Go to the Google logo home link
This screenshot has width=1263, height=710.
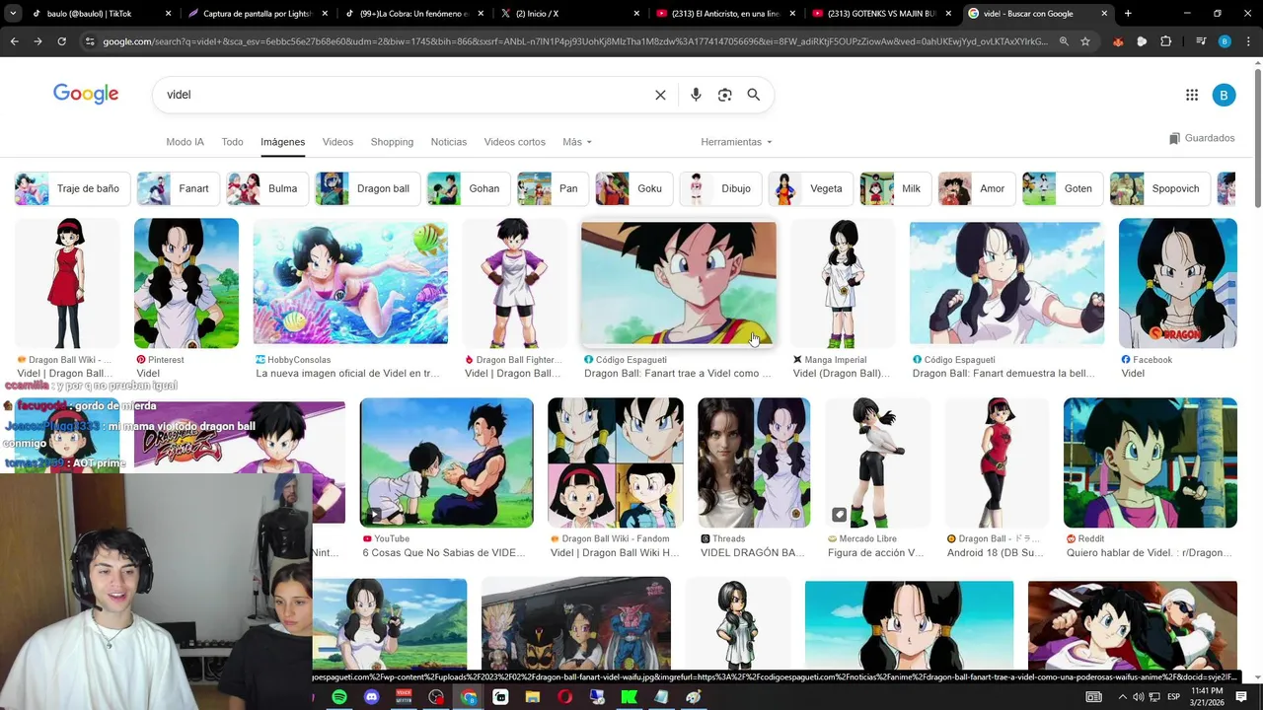click(86, 94)
